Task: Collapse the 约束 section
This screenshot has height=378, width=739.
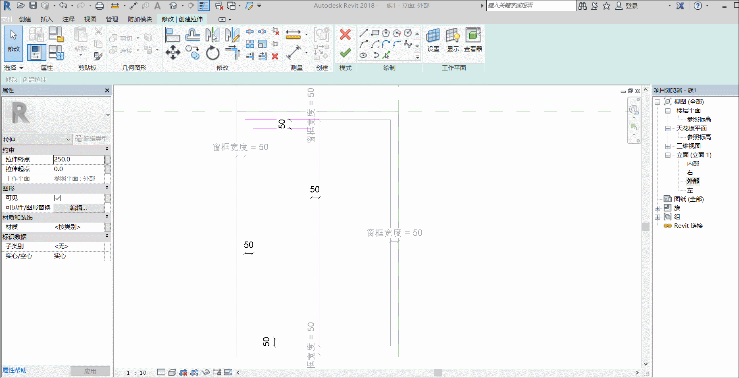Action: pos(107,149)
